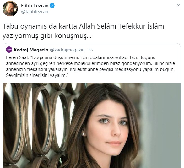Viewport: 184px width, 168px height.
Task: Click the main tweet text about Tabu oynamış
Action: 83,31
